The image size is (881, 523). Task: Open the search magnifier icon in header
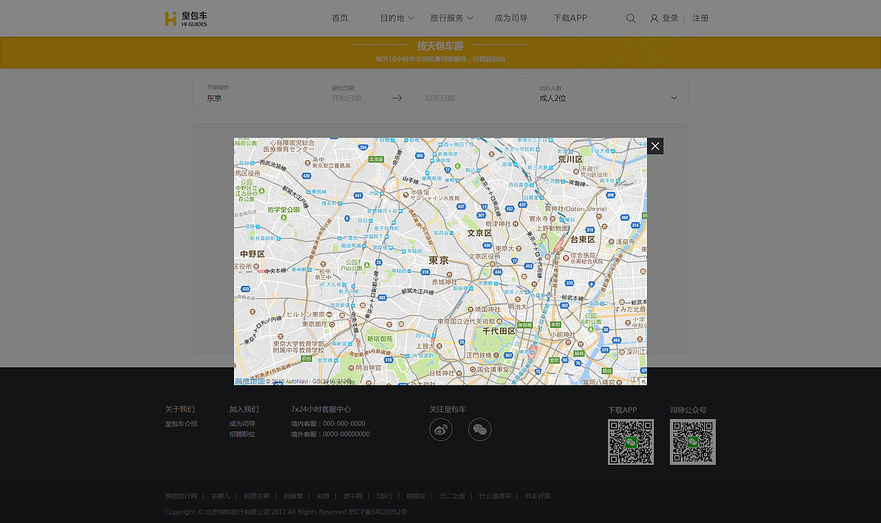point(630,19)
